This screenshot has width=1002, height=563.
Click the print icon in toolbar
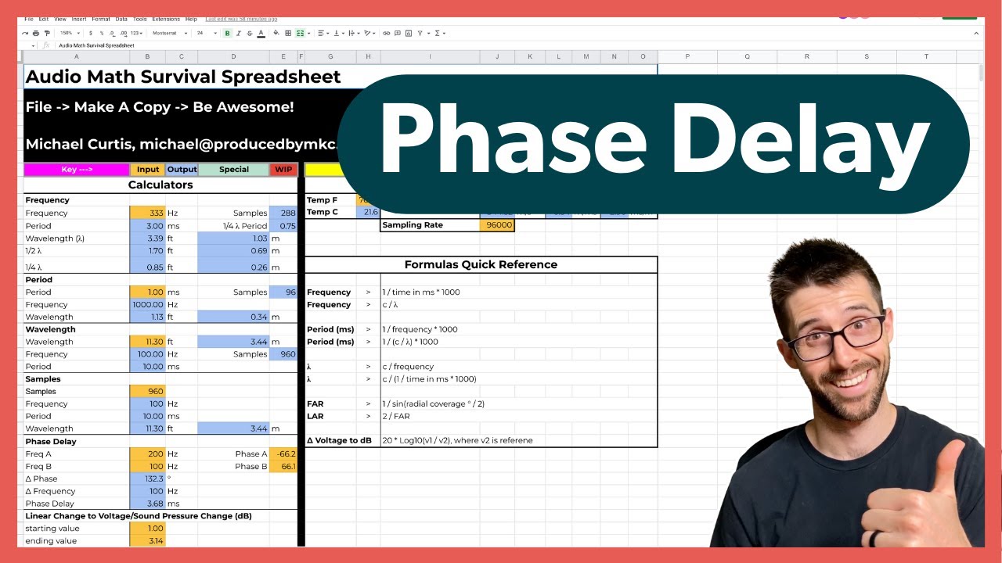click(36, 33)
